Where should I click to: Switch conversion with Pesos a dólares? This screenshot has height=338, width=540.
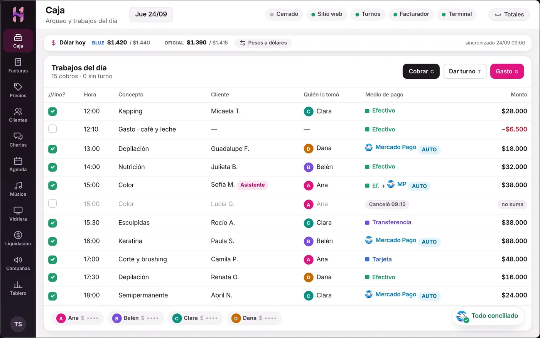[263, 43]
